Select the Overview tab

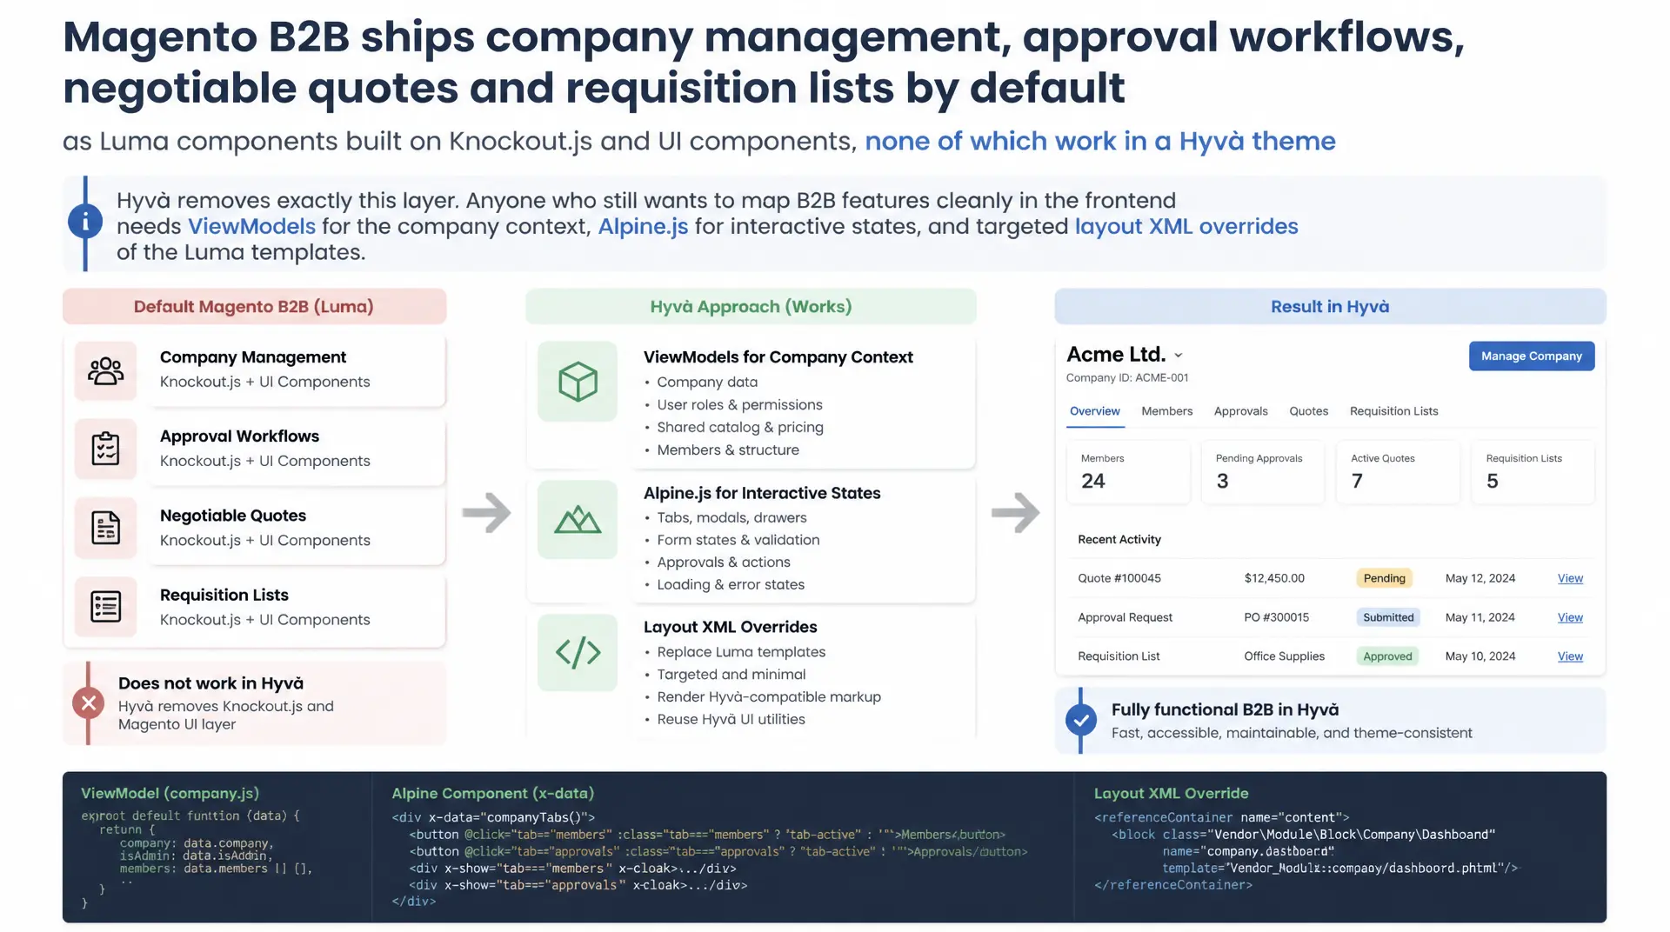(x=1095, y=411)
